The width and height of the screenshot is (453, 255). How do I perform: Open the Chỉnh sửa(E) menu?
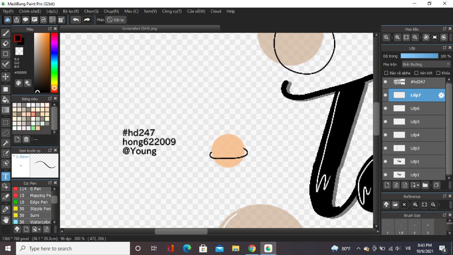[30, 11]
